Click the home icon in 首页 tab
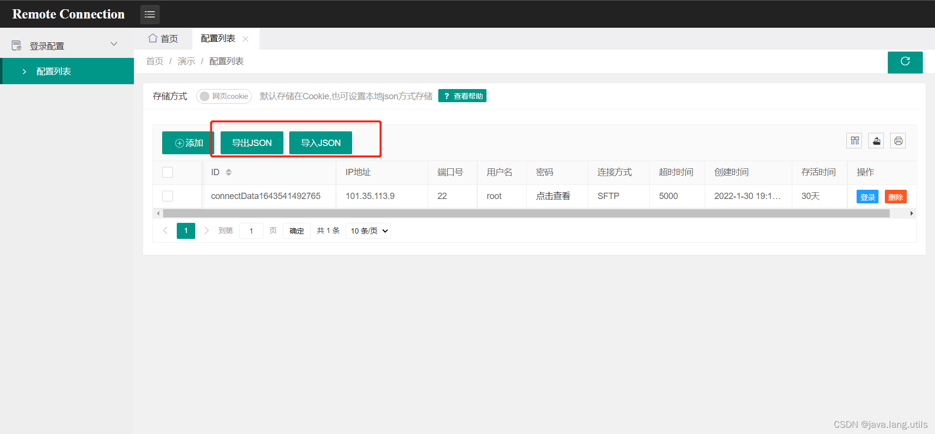This screenshot has width=935, height=434. [x=153, y=38]
